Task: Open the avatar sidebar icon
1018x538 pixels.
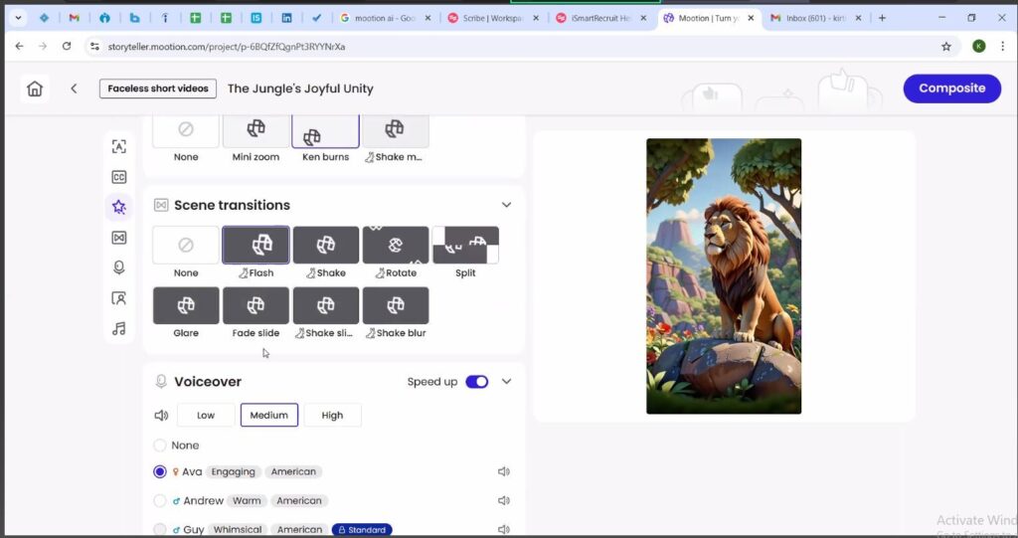Action: (x=119, y=298)
